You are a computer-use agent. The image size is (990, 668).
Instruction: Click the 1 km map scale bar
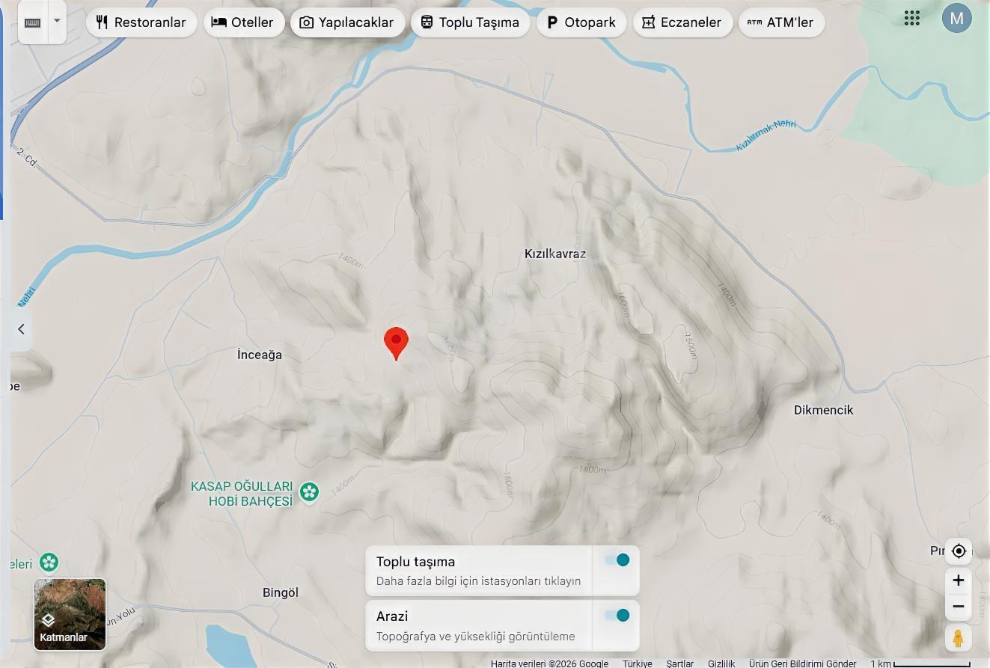[920, 664]
